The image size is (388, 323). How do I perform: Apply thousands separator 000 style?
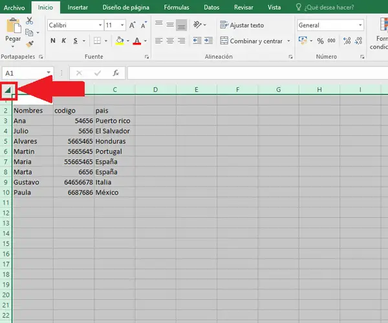pos(331,41)
